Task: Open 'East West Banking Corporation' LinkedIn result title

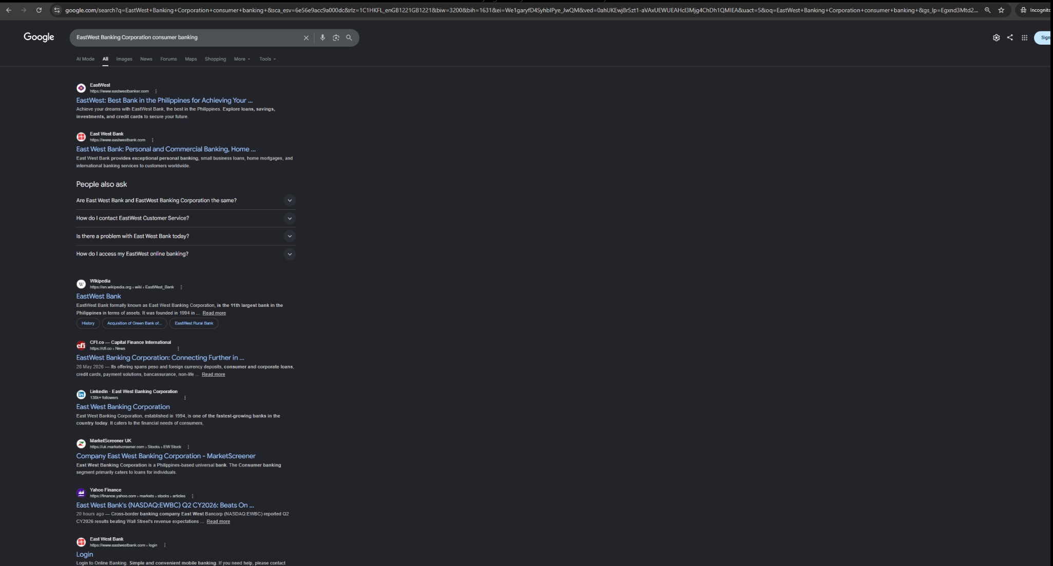Action: [123, 407]
